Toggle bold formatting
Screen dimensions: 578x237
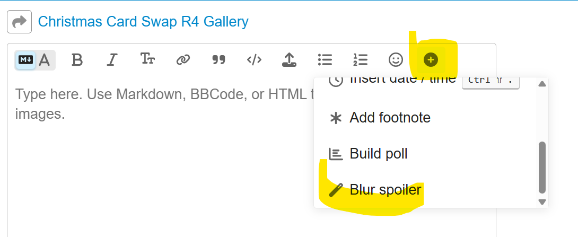click(x=77, y=60)
